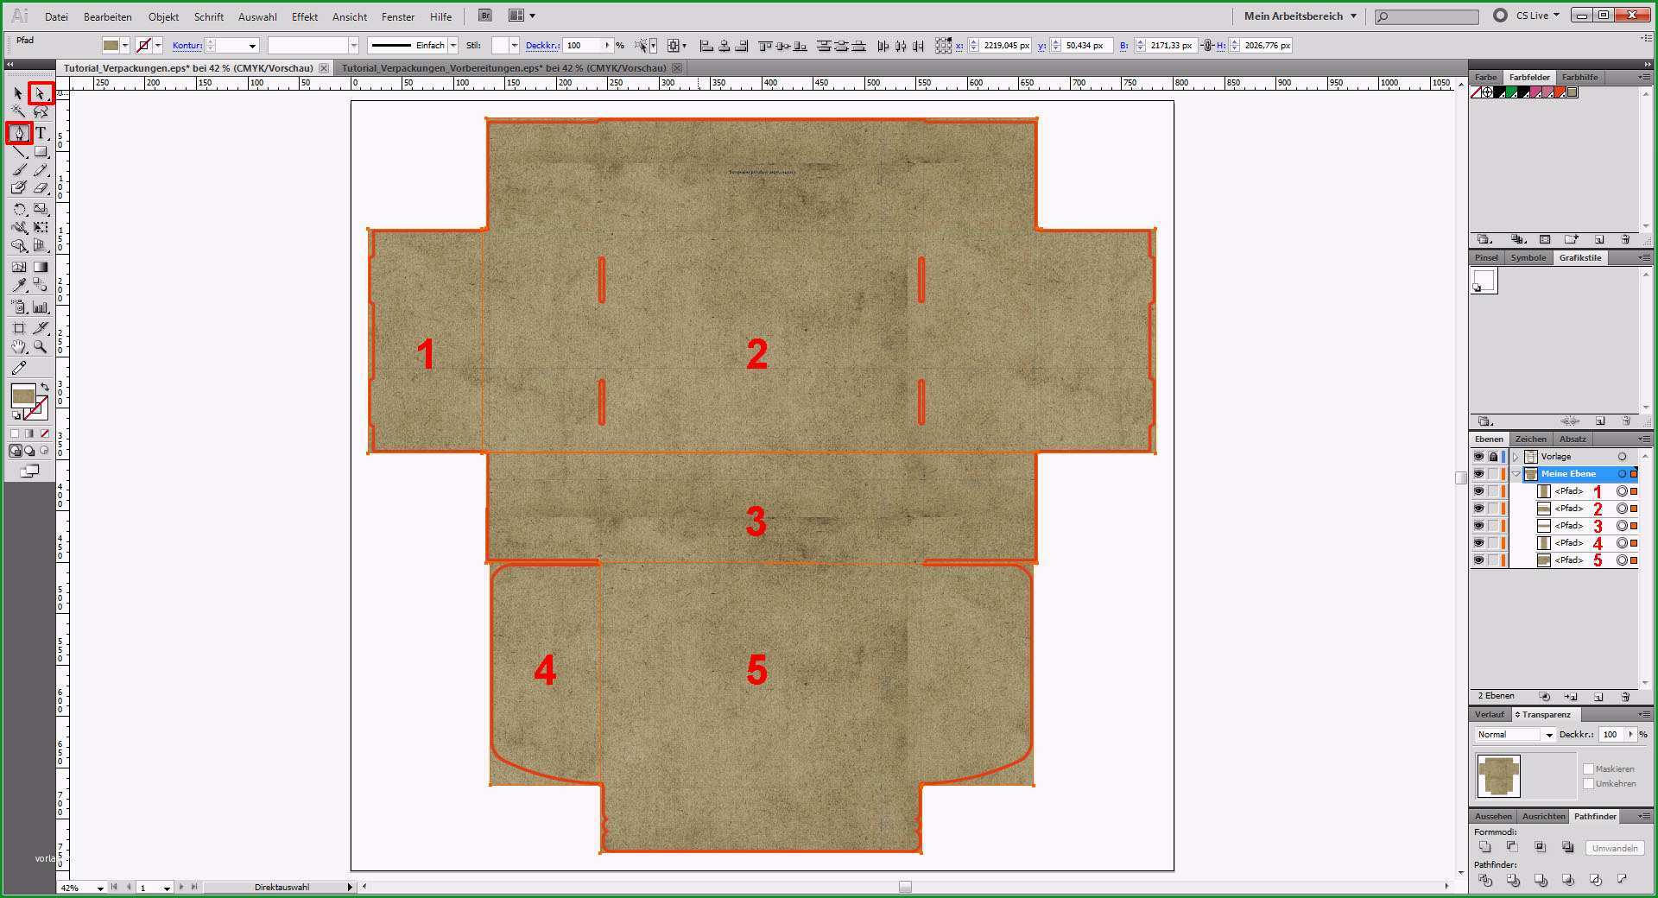Swap fill and stroke arrows icon
The height and width of the screenshot is (898, 1658).
click(x=45, y=388)
